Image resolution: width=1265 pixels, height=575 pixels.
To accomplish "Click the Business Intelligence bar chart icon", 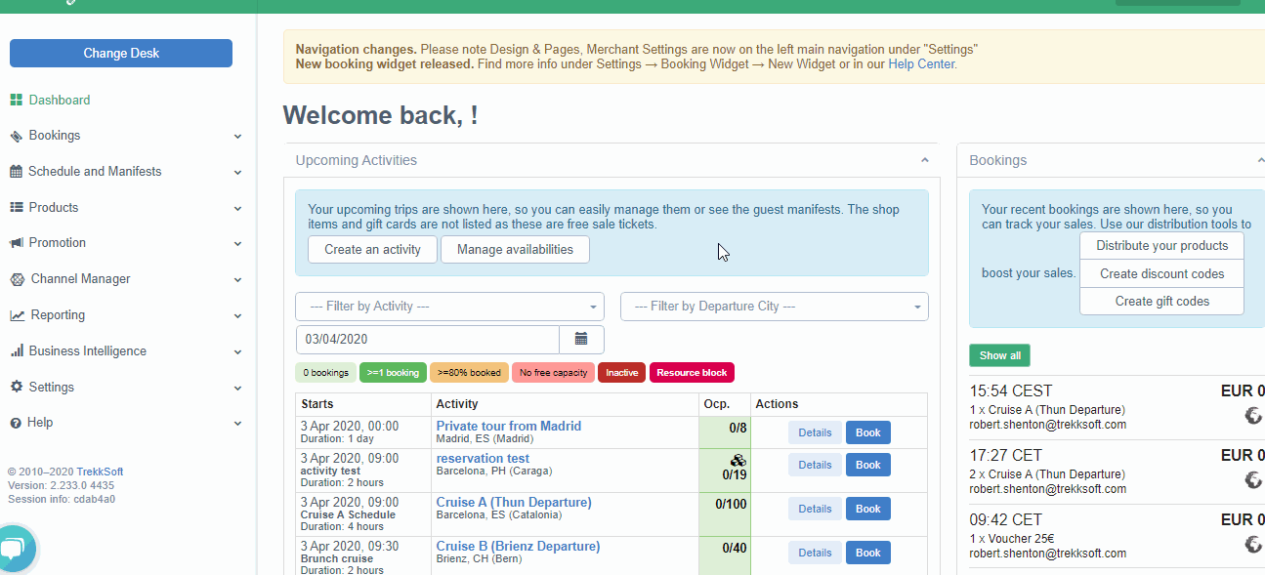I will [x=17, y=351].
